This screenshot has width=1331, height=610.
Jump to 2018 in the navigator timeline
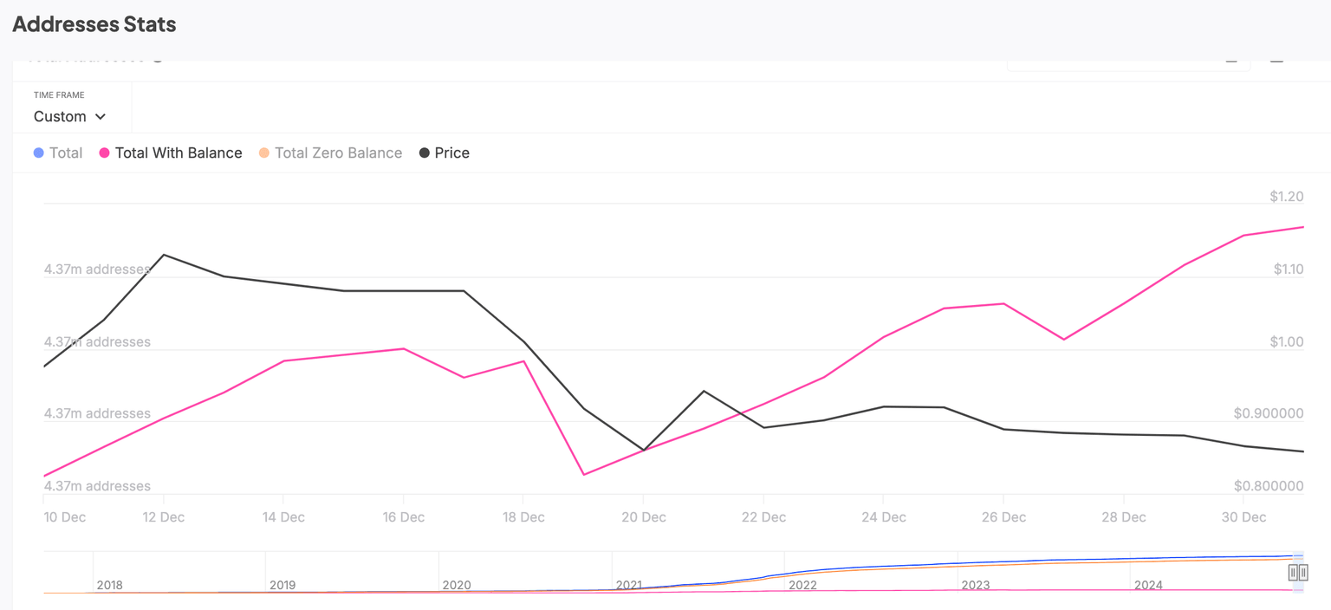109,585
